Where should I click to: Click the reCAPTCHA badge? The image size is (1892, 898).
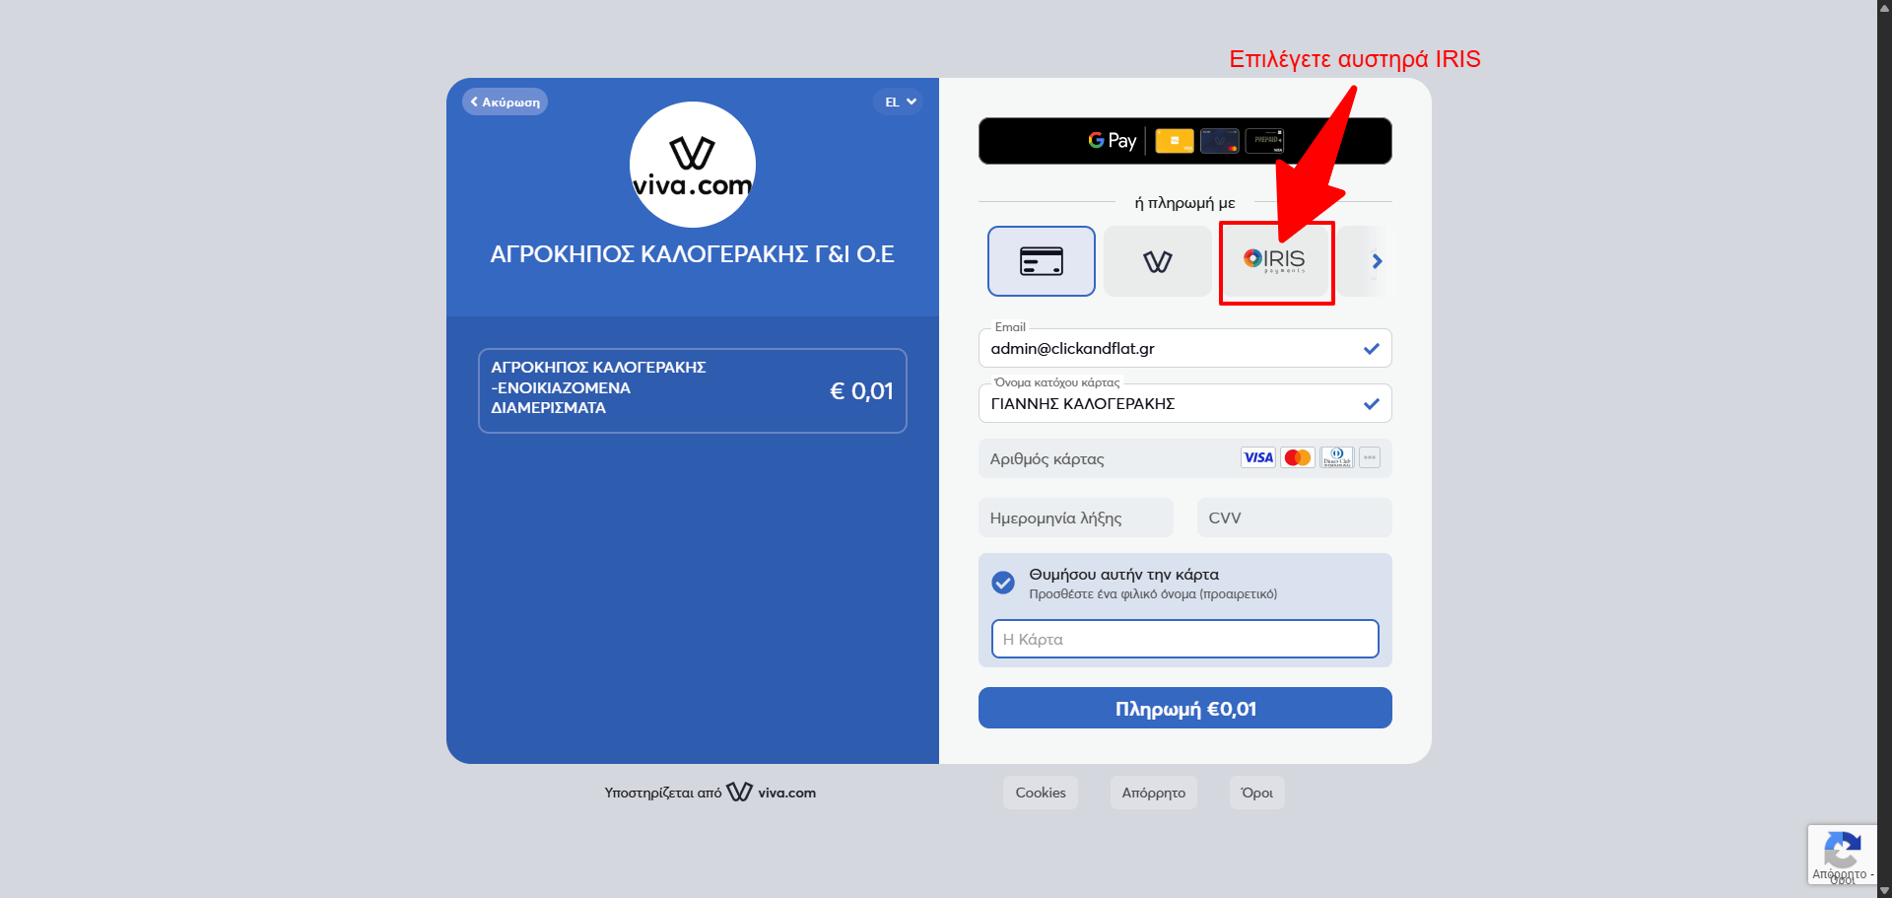pos(1842,855)
